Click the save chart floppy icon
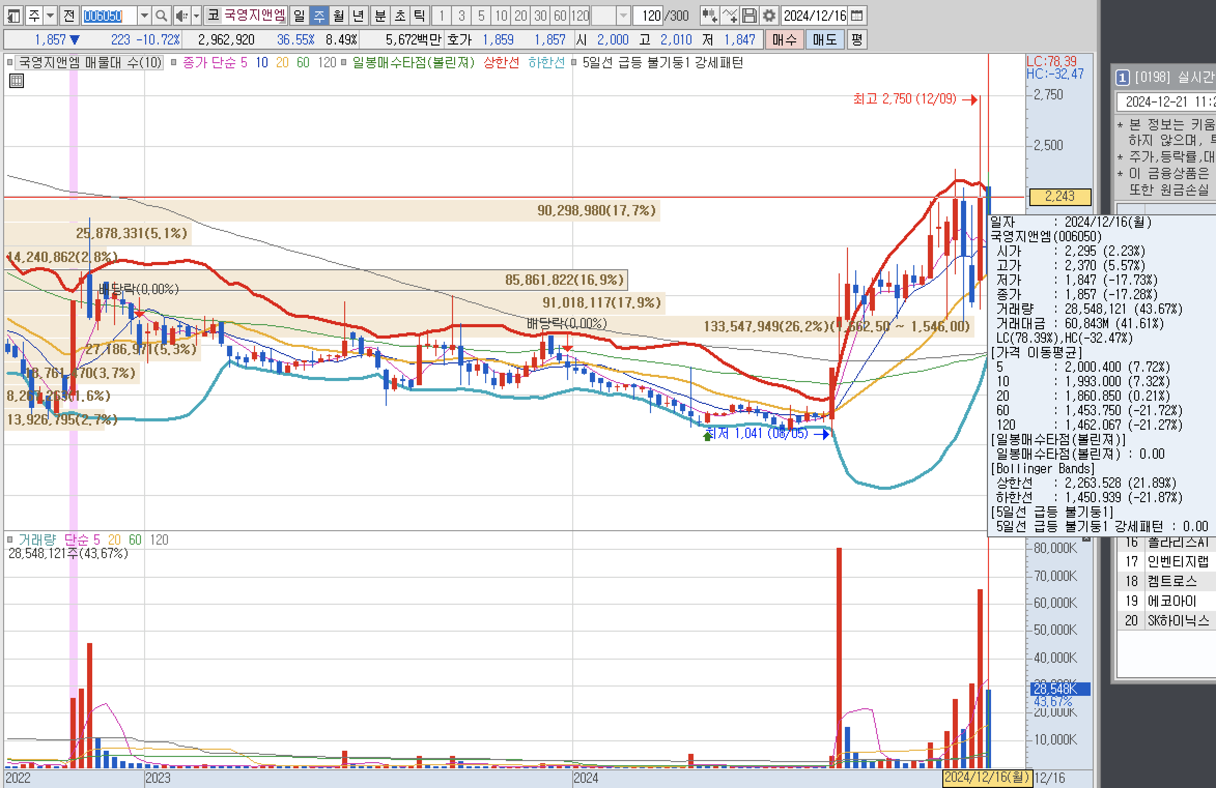The height and width of the screenshot is (788, 1216). [x=750, y=16]
